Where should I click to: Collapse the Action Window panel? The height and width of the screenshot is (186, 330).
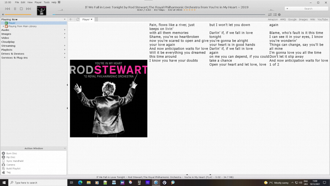(65, 148)
